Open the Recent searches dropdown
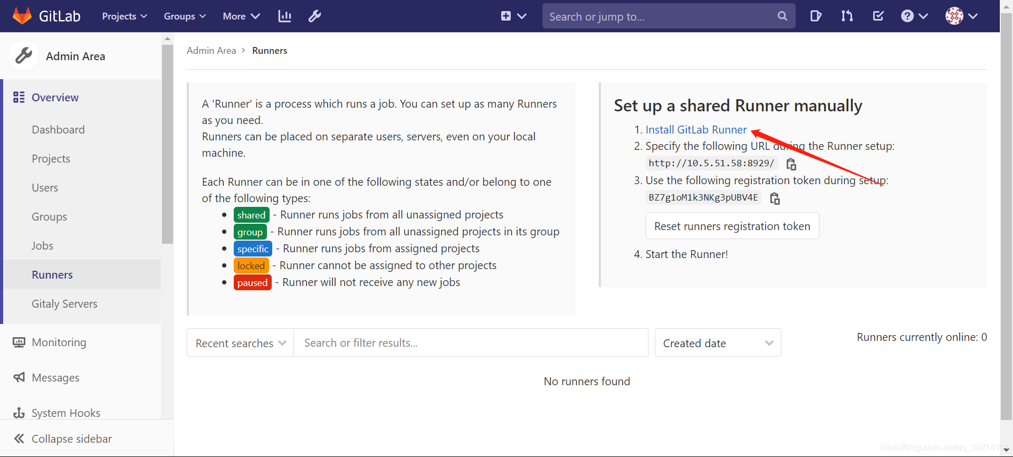 (241, 343)
